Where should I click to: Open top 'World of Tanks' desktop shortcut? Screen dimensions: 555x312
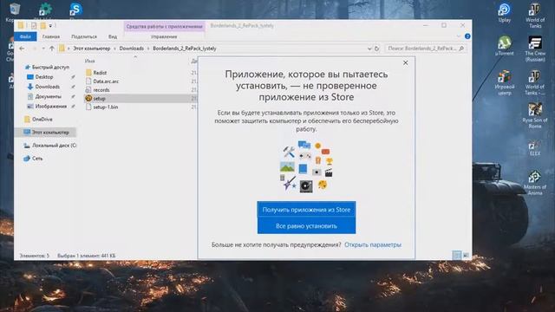tap(535, 16)
